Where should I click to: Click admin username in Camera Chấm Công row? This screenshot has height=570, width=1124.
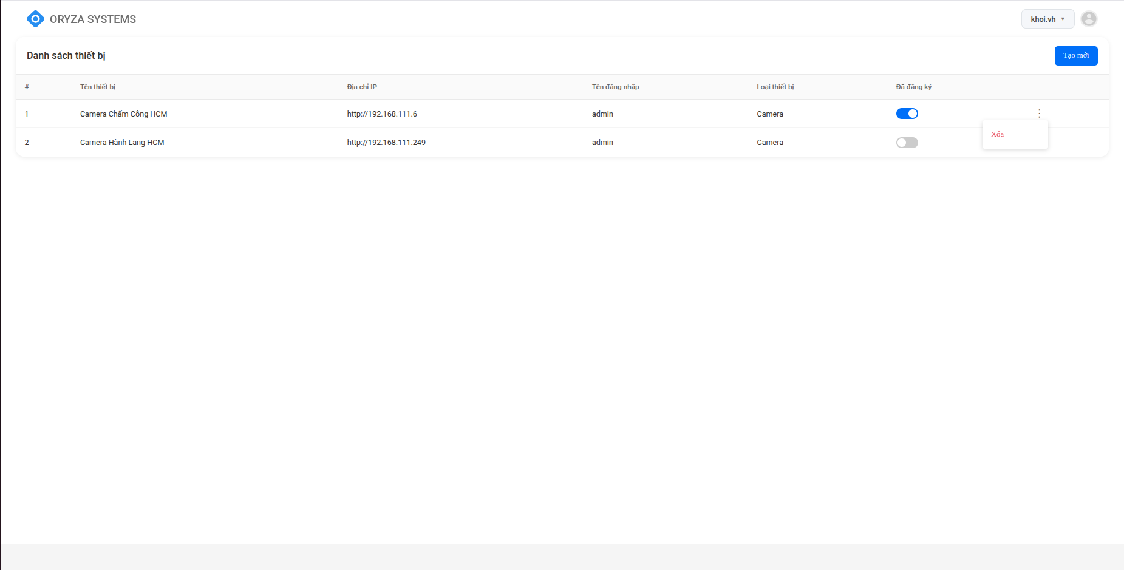tap(602, 114)
